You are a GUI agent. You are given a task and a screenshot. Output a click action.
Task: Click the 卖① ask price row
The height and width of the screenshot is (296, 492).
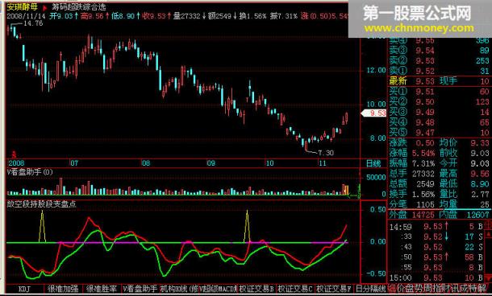[x=439, y=71]
